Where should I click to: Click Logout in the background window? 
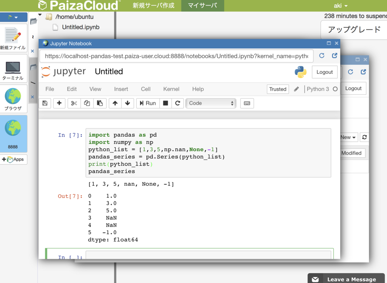point(353,88)
